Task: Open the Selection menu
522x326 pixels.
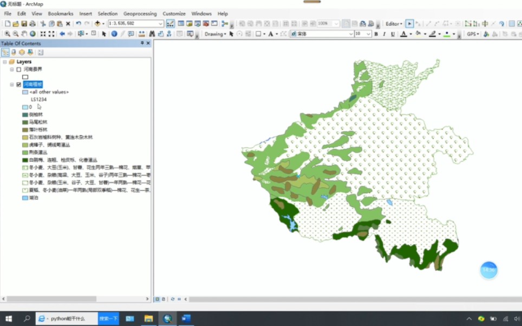Action: coord(108,14)
